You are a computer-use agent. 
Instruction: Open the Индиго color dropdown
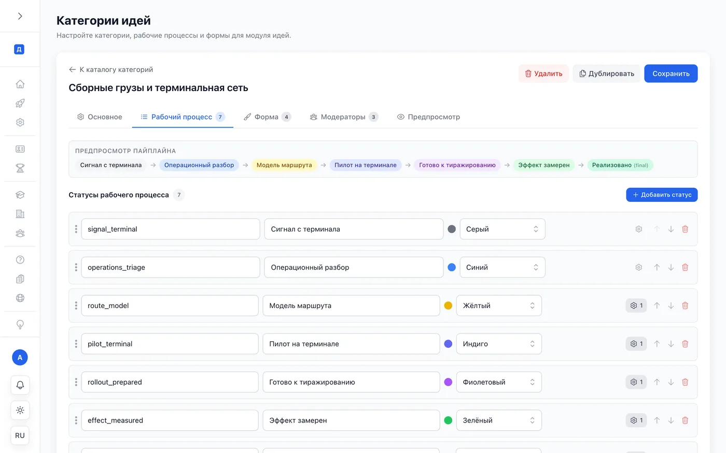click(499, 344)
